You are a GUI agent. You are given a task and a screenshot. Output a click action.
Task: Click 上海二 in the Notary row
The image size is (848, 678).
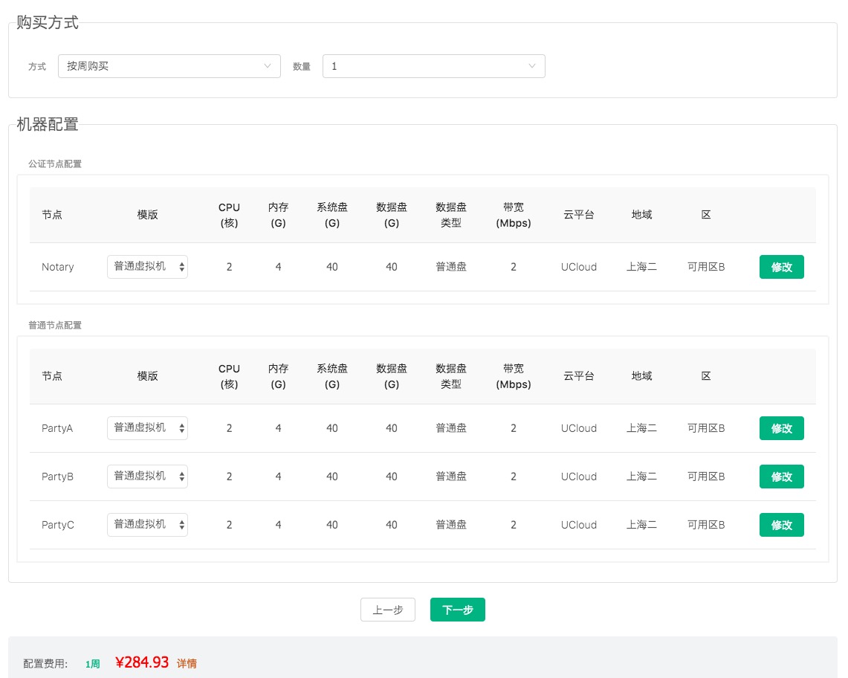(641, 267)
